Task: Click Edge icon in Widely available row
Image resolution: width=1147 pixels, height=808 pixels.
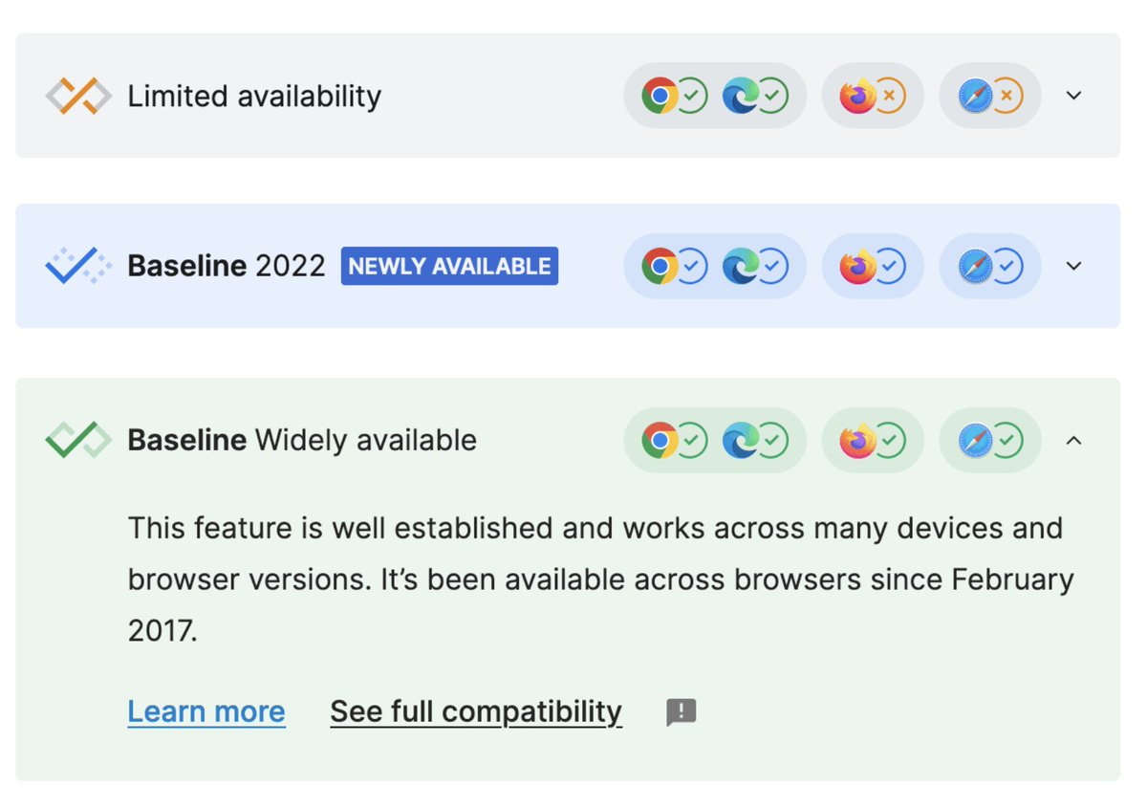Action: pyautogui.click(x=741, y=441)
